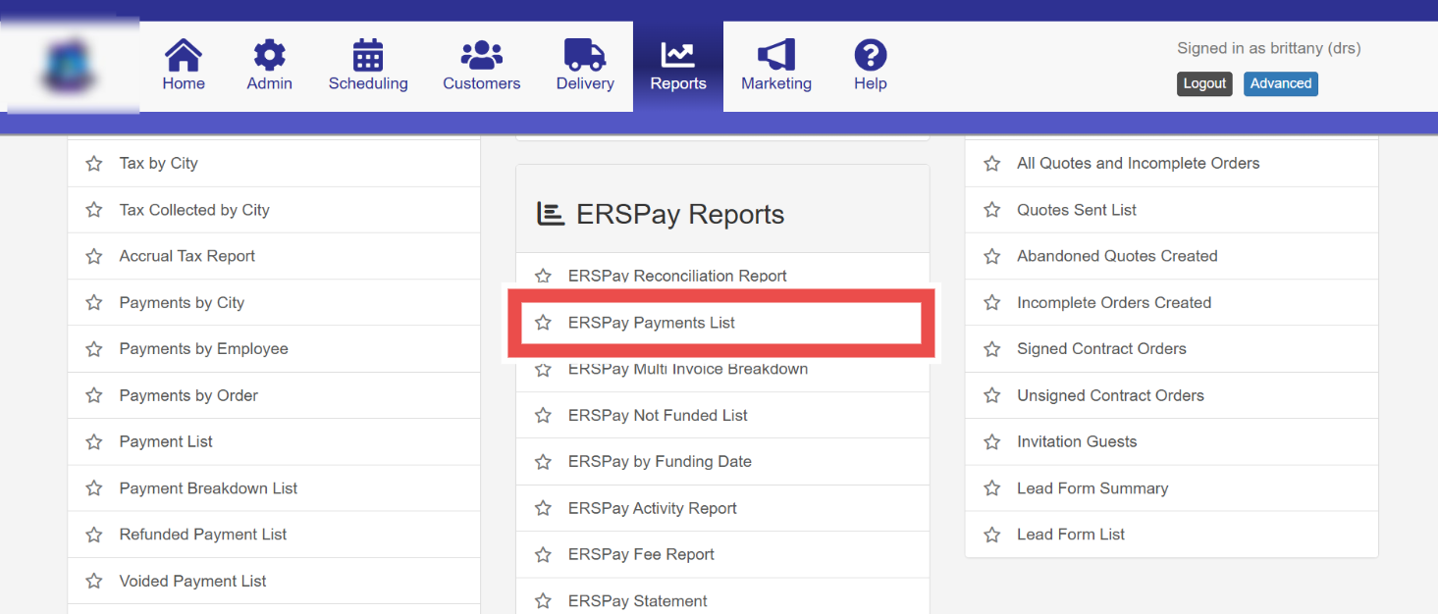Open the Tax by City report
The image size is (1438, 614).
(159, 163)
